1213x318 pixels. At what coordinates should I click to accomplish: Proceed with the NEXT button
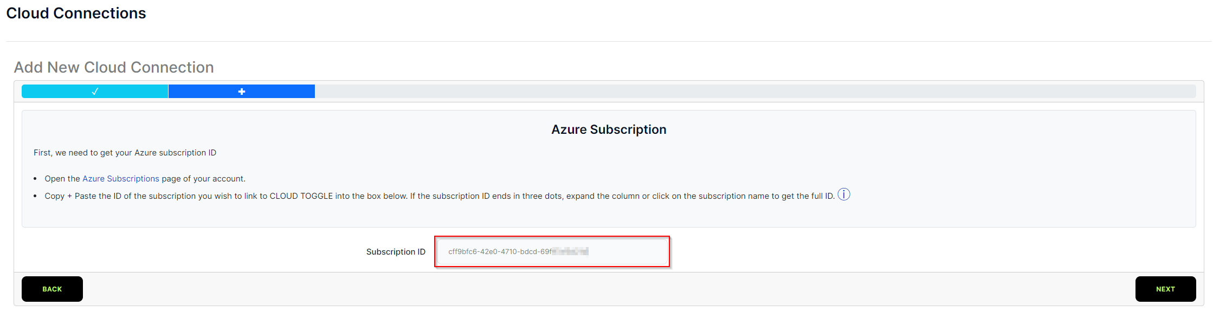tap(1165, 289)
